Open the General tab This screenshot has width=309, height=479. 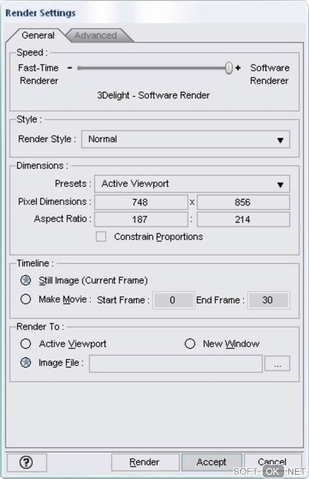coord(38,35)
